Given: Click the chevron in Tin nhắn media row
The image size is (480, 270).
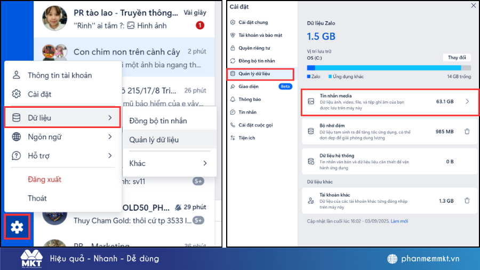Looking at the screenshot, I should point(467,101).
